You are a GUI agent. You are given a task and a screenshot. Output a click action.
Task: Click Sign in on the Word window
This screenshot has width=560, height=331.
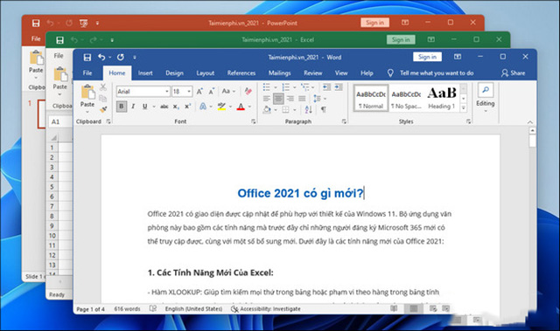point(428,57)
